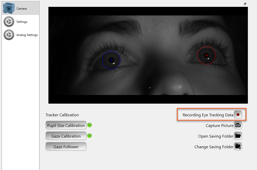Open the Settings text label in sidebar

[22, 22]
